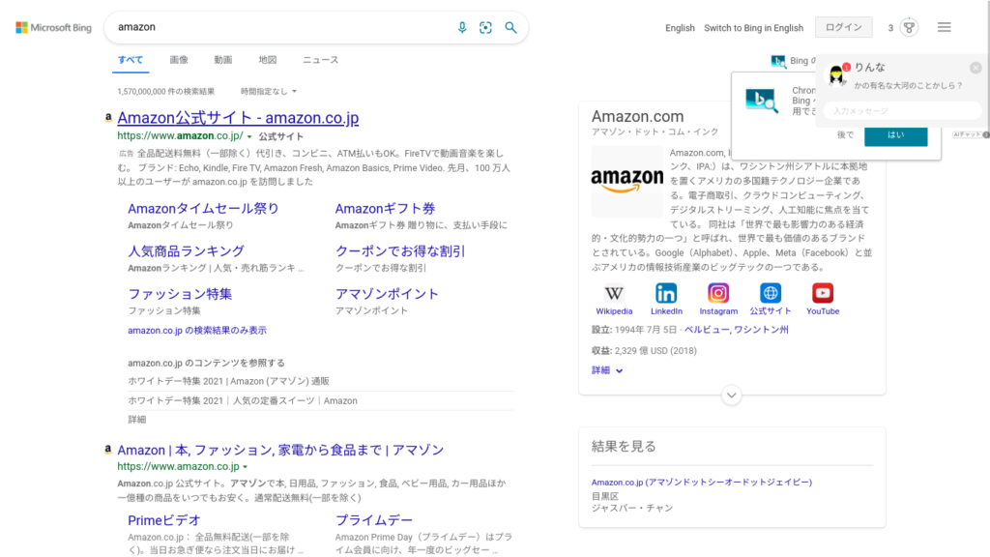Image resolution: width=990 pixels, height=557 pixels.
Task: Open visual search camera icon
Action: (486, 27)
